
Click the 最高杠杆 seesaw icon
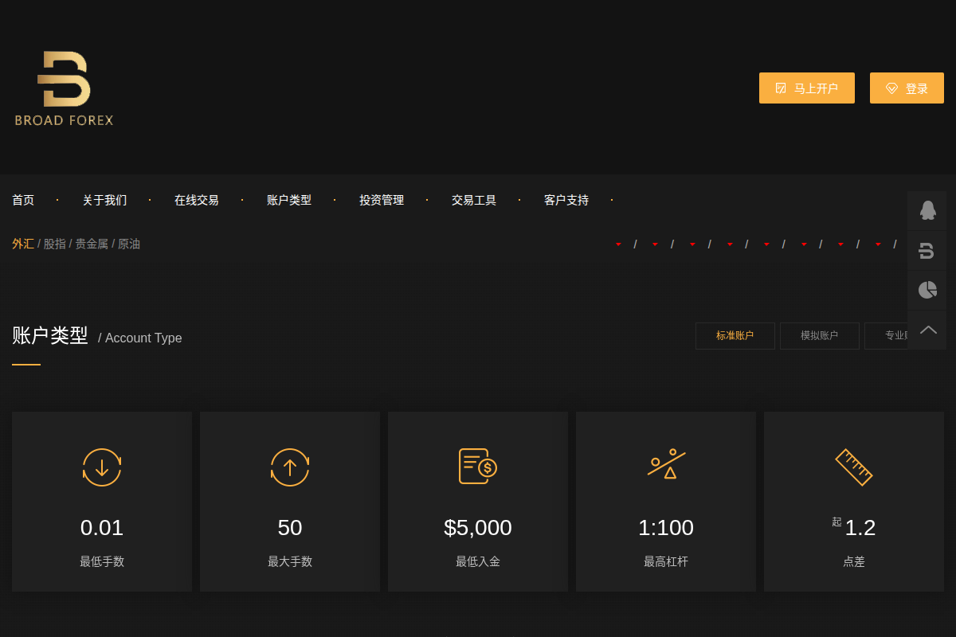click(666, 463)
